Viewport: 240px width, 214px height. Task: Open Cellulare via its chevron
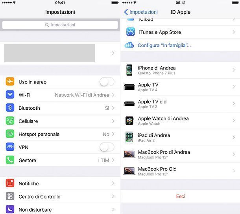click(113, 121)
